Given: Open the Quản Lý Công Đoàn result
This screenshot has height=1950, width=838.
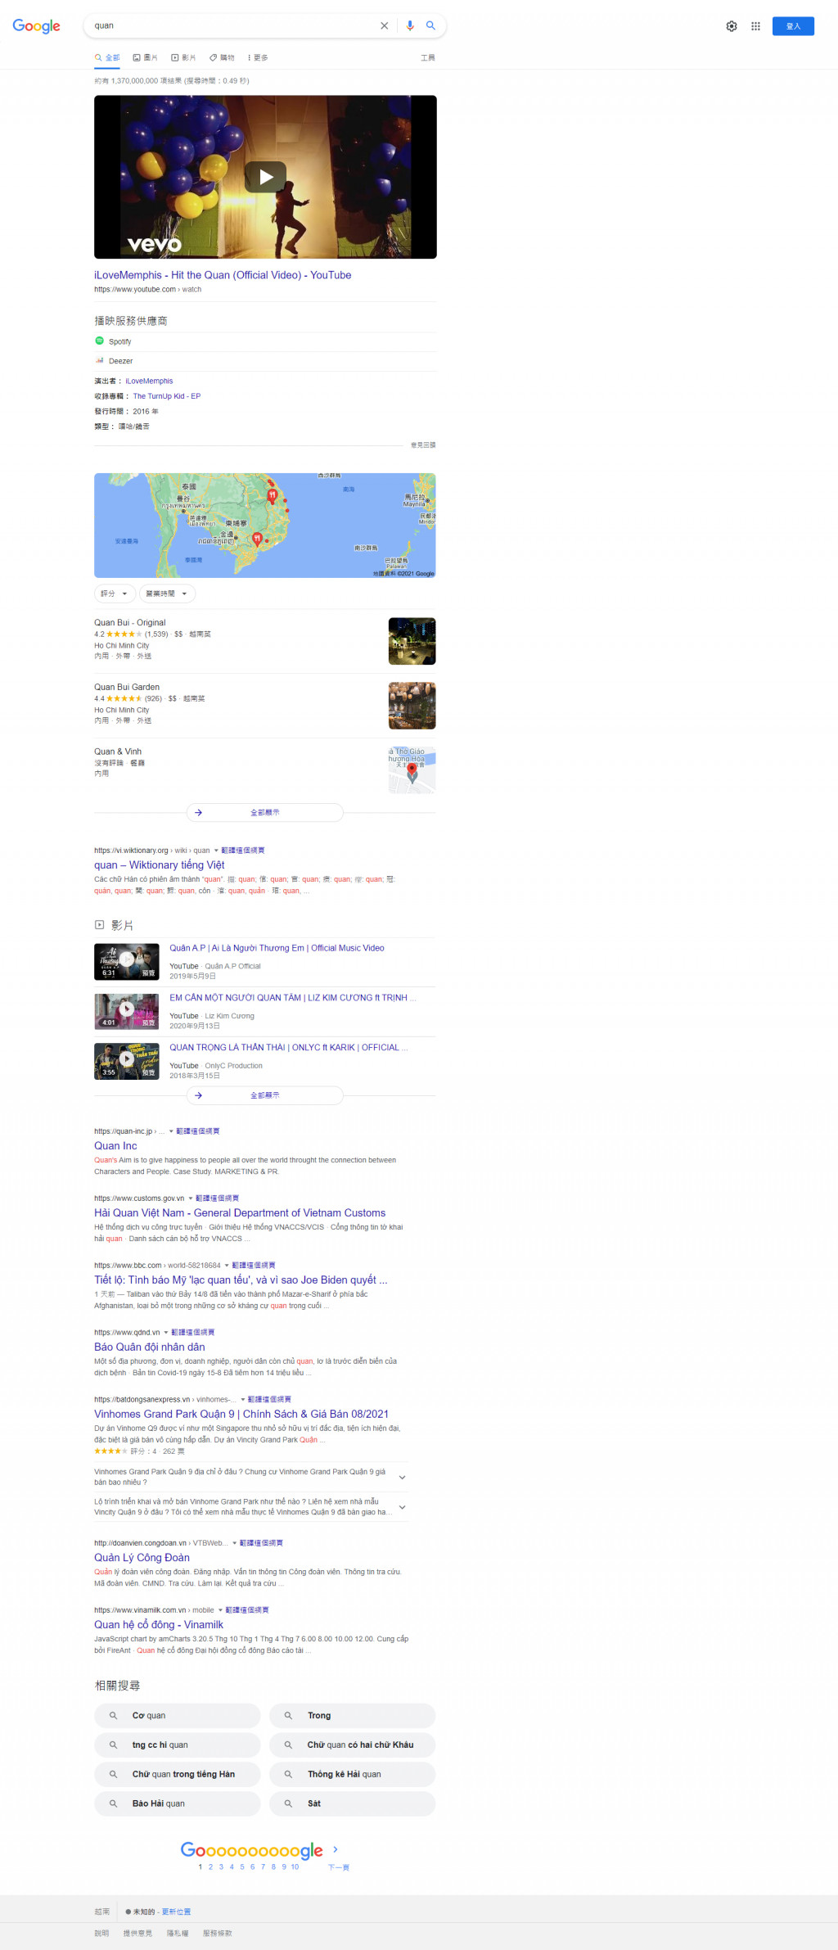Looking at the screenshot, I should (x=142, y=1558).
